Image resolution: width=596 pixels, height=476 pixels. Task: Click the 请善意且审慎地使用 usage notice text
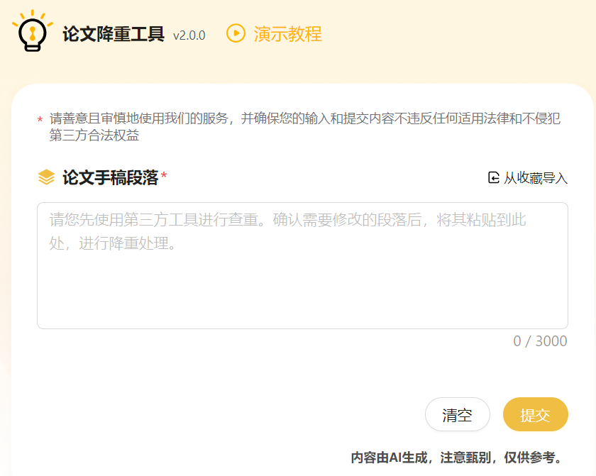[305, 126]
